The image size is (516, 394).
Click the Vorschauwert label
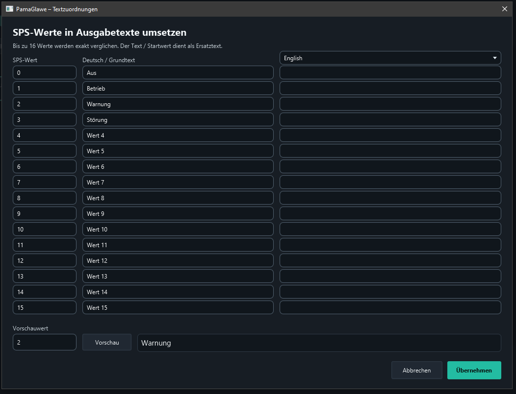[x=30, y=328]
